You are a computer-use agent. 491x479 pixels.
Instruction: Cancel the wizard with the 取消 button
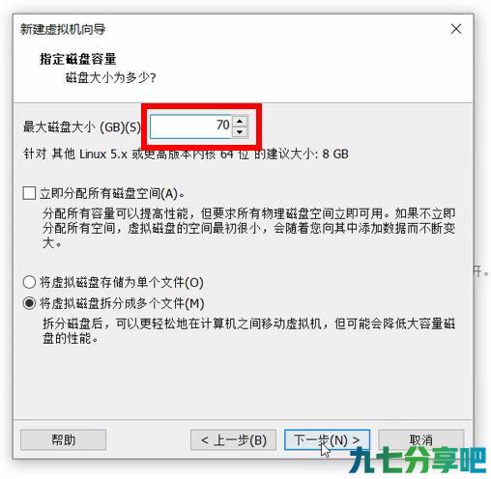tap(420, 439)
